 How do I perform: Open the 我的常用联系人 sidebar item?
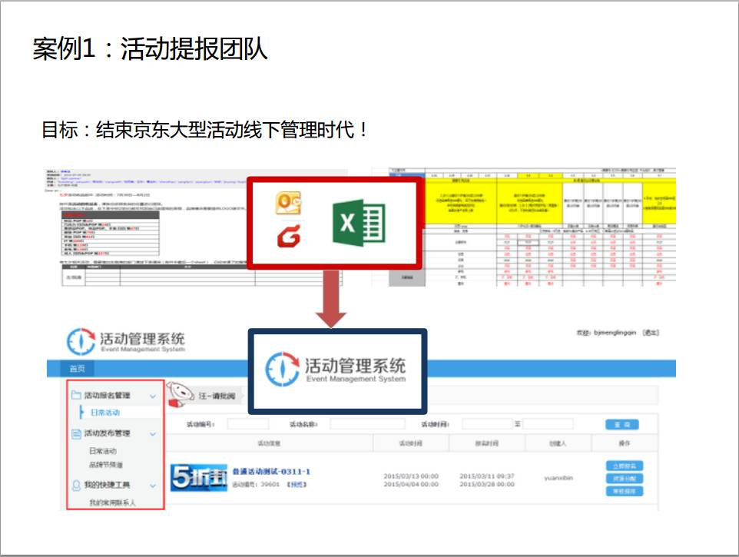113,502
